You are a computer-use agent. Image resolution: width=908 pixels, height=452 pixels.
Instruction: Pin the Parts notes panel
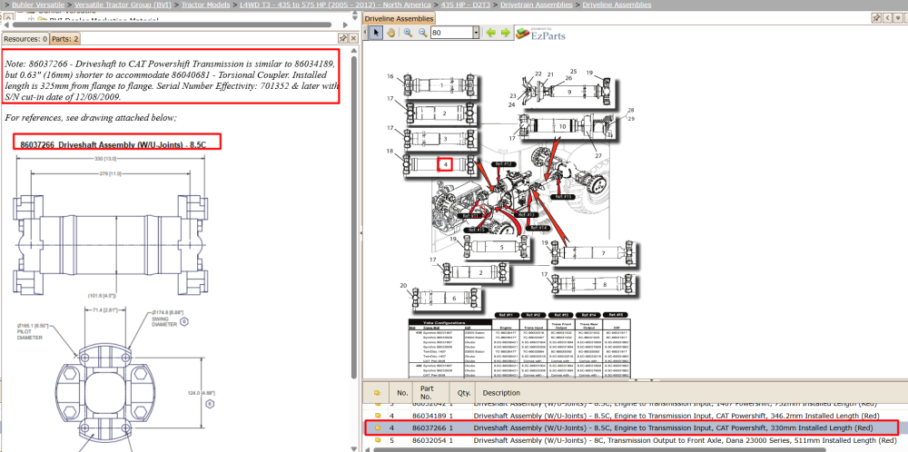[x=343, y=39]
